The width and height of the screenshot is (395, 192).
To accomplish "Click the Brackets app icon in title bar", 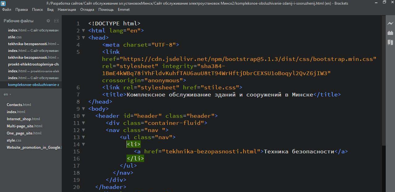I will pyautogui.click(x=3, y=3).
